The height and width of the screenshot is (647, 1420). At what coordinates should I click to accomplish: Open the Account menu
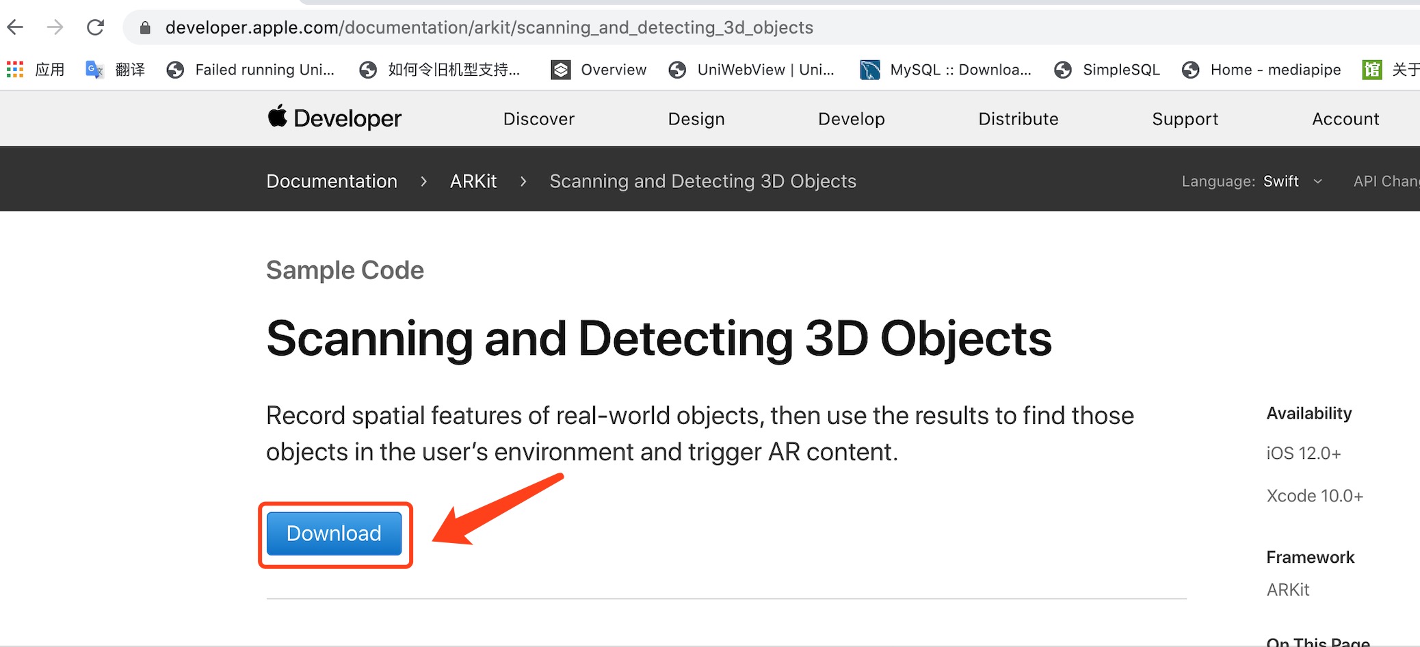[1345, 119]
